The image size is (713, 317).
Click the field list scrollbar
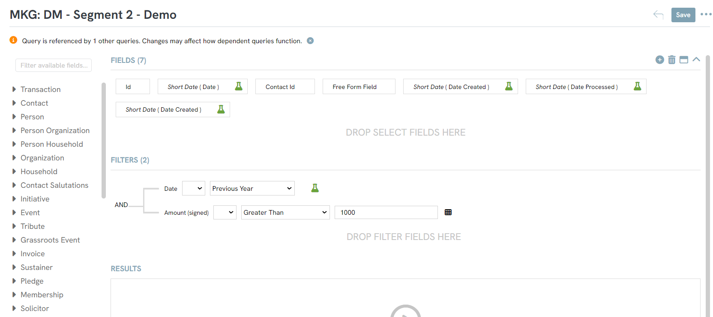(x=103, y=140)
